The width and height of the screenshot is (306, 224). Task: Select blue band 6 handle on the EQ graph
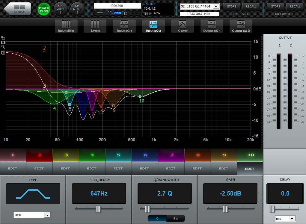(x=83, y=113)
